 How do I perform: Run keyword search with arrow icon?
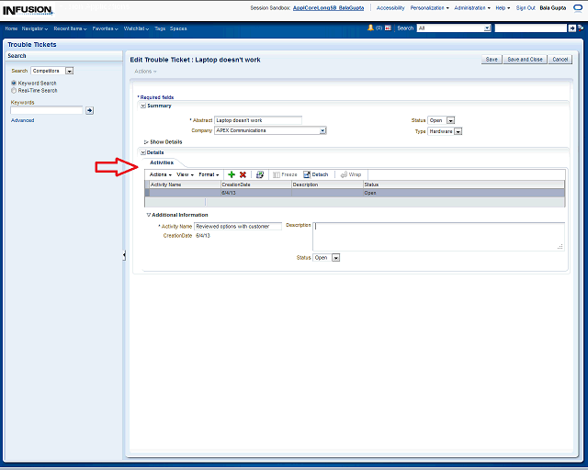click(89, 110)
